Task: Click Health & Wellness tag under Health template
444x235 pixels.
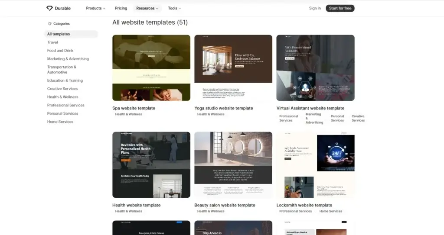Action: [128, 211]
